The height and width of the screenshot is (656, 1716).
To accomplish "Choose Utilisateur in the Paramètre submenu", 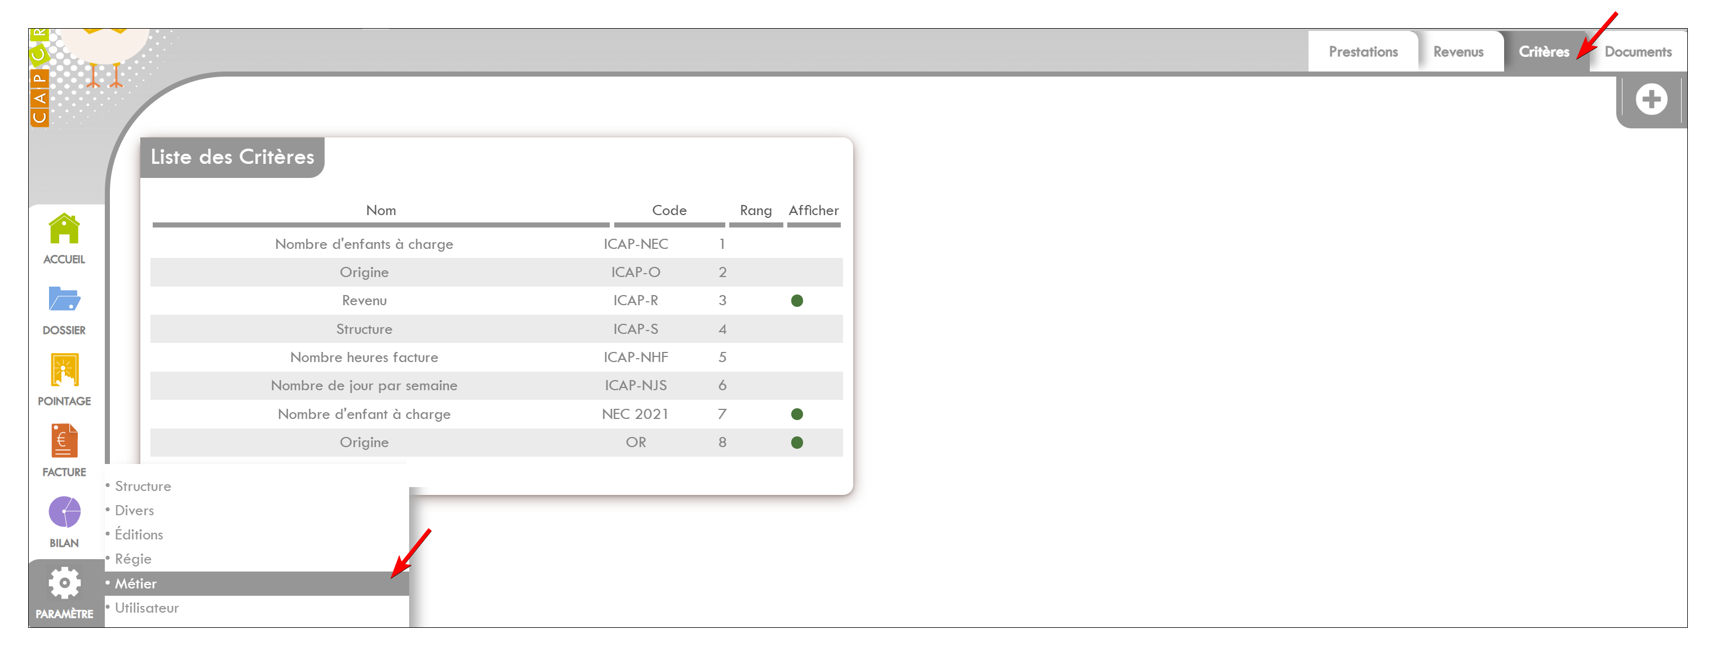I will [147, 608].
